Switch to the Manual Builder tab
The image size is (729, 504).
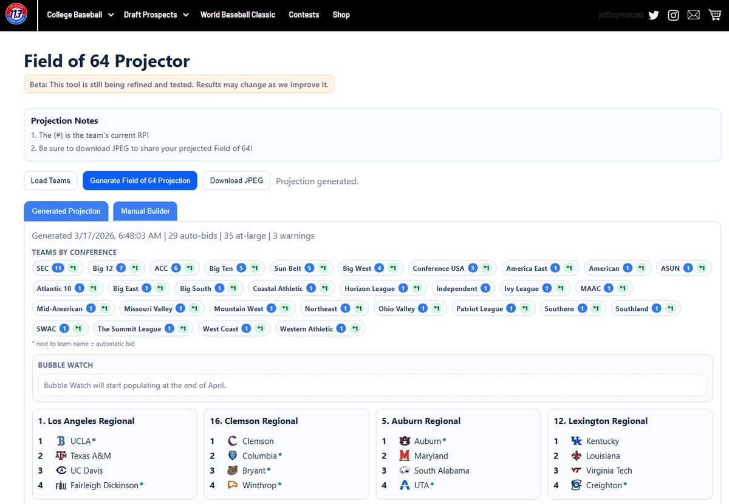(145, 211)
